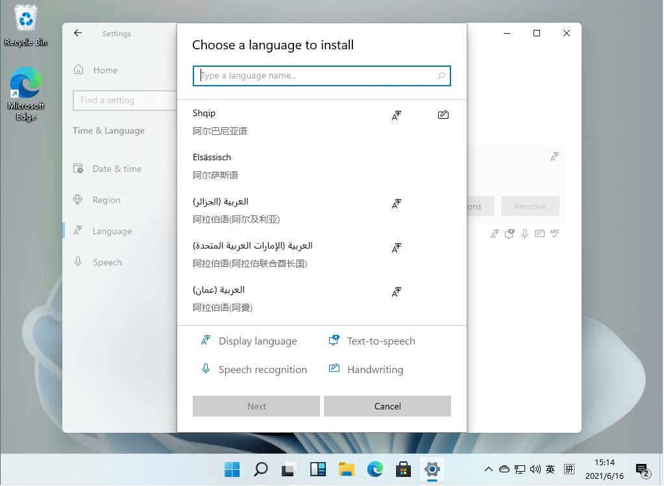Click the Text-to-speech legend icon
Screen dimensions: 664x486
335,340
